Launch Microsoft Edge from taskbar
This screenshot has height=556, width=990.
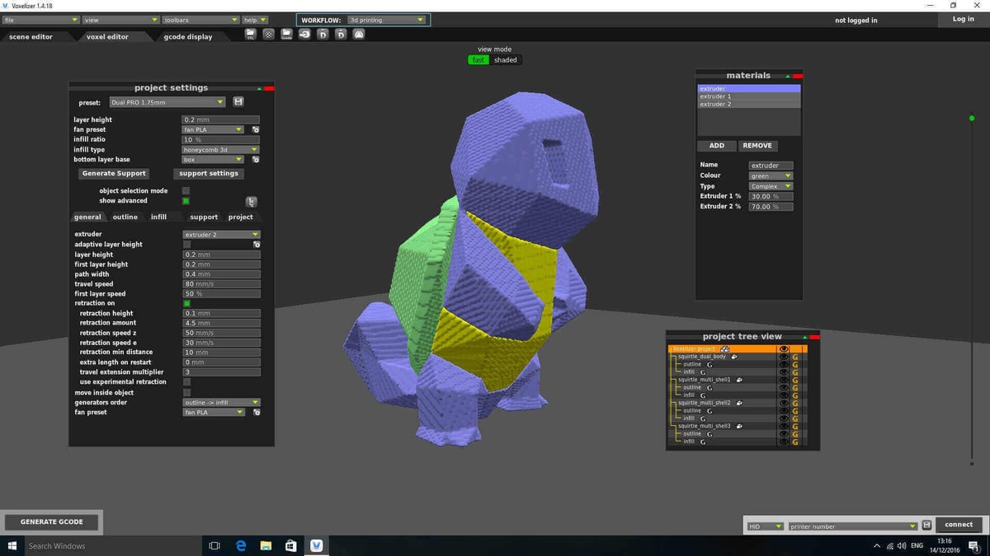241,546
